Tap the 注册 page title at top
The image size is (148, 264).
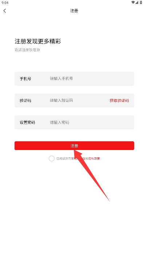[x=74, y=11]
